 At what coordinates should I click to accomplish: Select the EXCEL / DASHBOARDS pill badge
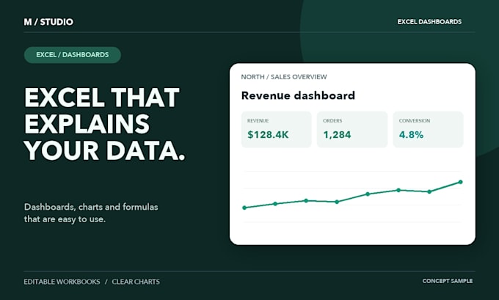[x=73, y=55]
